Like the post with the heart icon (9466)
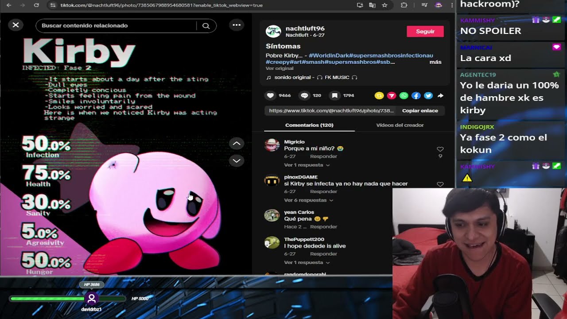The image size is (567, 319). (x=270, y=95)
